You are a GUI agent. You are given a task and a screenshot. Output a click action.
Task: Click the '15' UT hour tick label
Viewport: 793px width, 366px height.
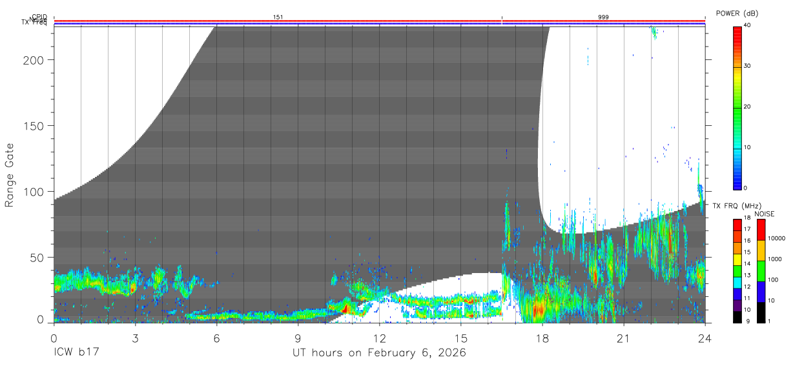coord(460,338)
